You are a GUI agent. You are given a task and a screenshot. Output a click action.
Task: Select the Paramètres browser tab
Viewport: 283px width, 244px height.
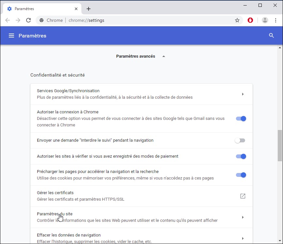pos(39,9)
